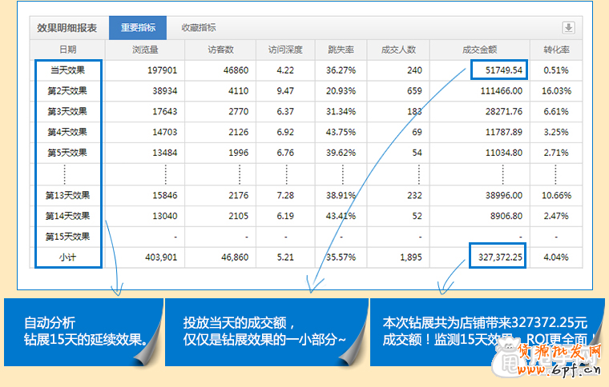Click conversion rate 16.03%
This screenshot has height=387, width=609.
557,91
